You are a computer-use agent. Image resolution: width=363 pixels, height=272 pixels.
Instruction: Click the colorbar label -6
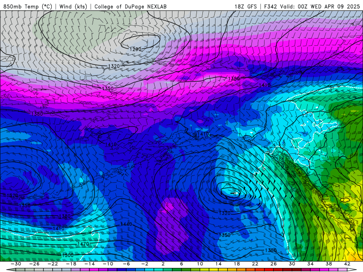tap(126, 264)
